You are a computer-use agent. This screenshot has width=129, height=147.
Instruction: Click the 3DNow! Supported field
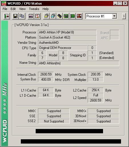103,116
